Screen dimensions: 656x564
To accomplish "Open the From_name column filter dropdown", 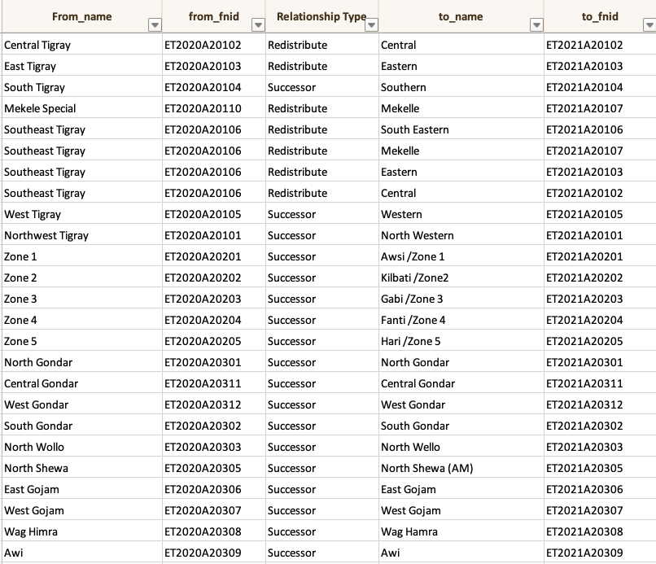I will click(155, 25).
